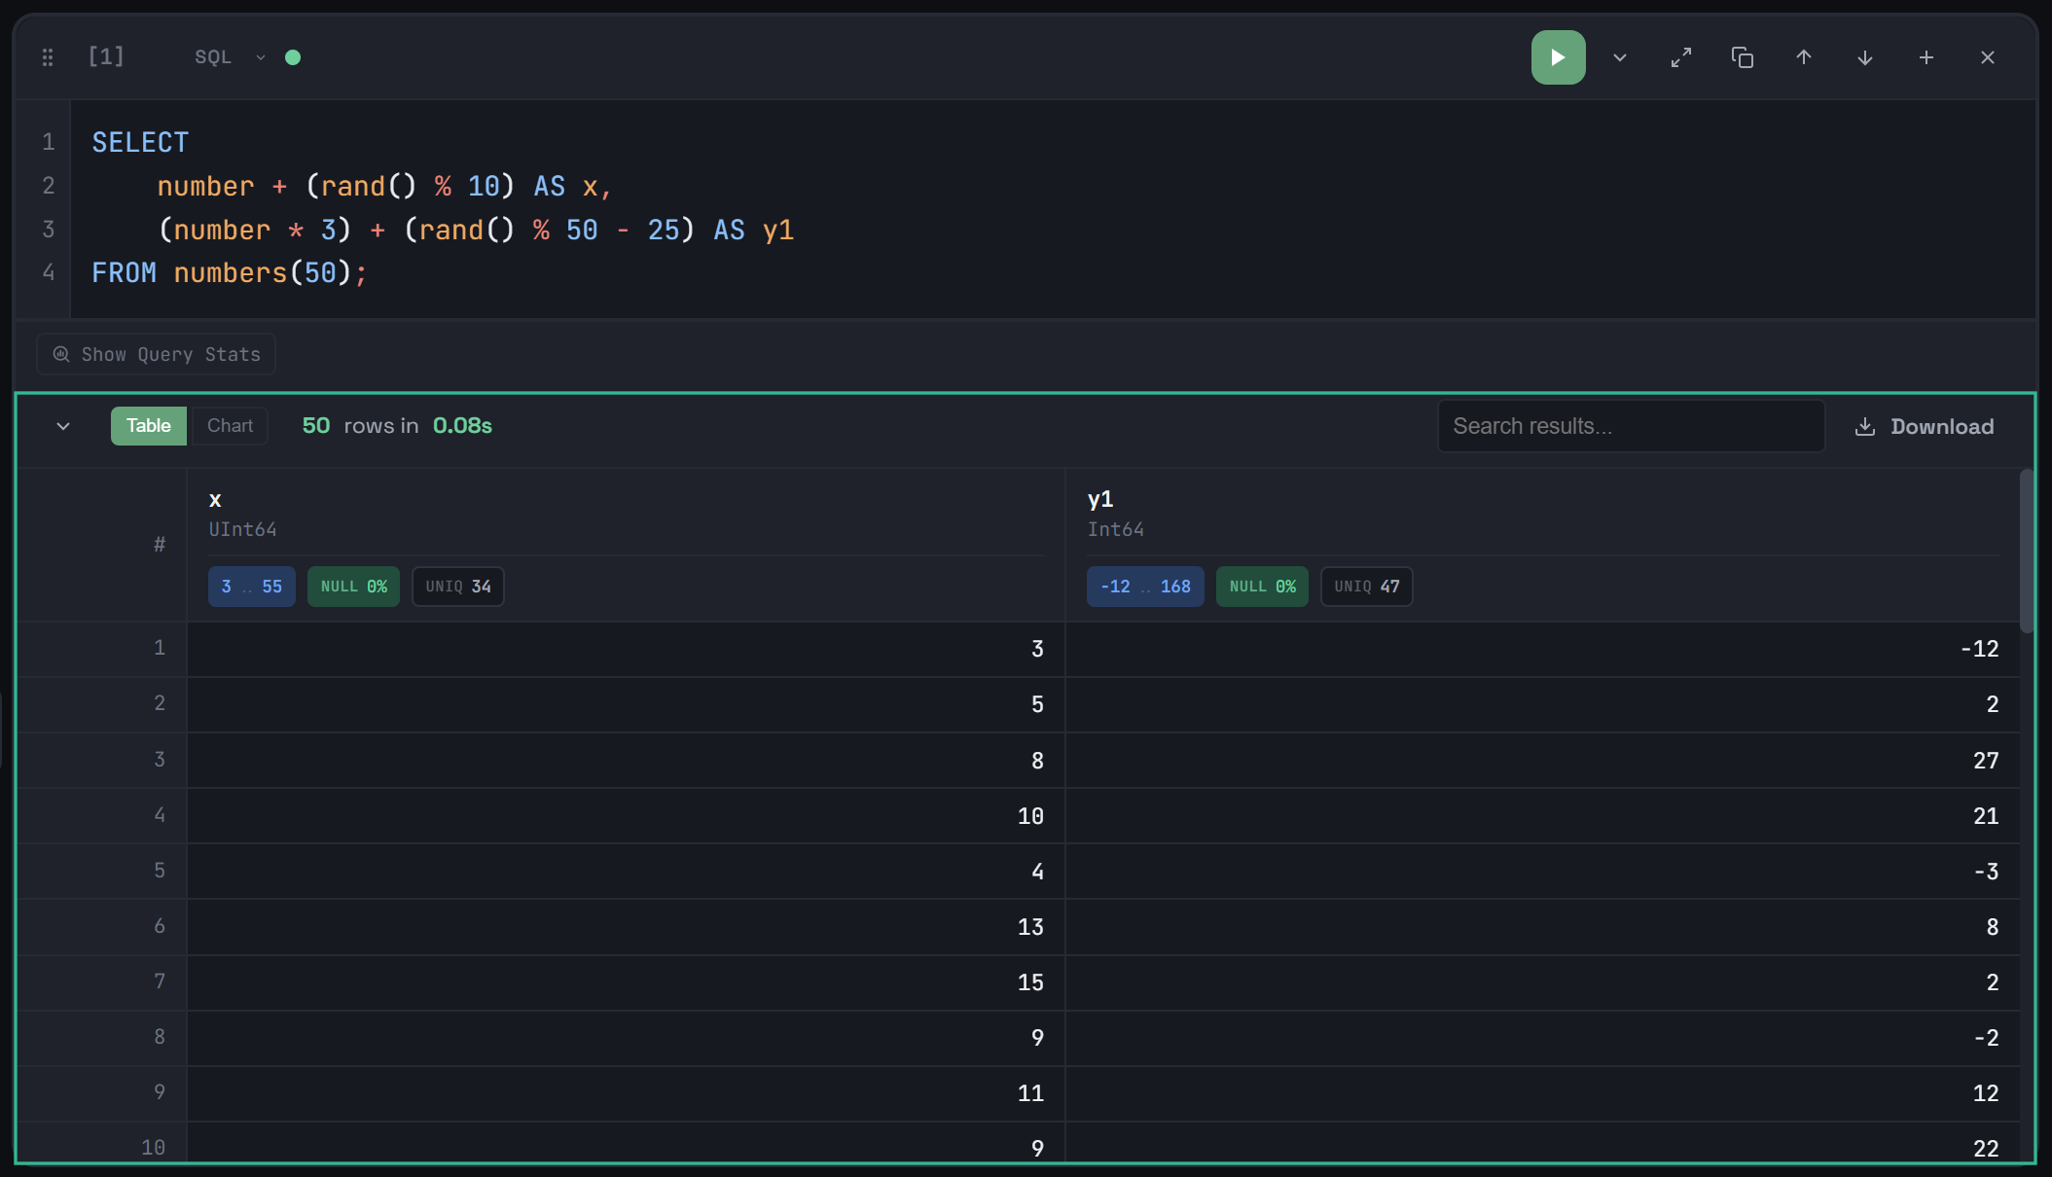
Task: Expand the cell to fullscreen
Action: 1680,57
